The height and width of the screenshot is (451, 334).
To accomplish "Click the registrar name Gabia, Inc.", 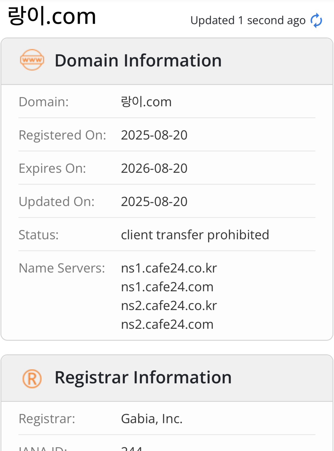I will click(152, 419).
